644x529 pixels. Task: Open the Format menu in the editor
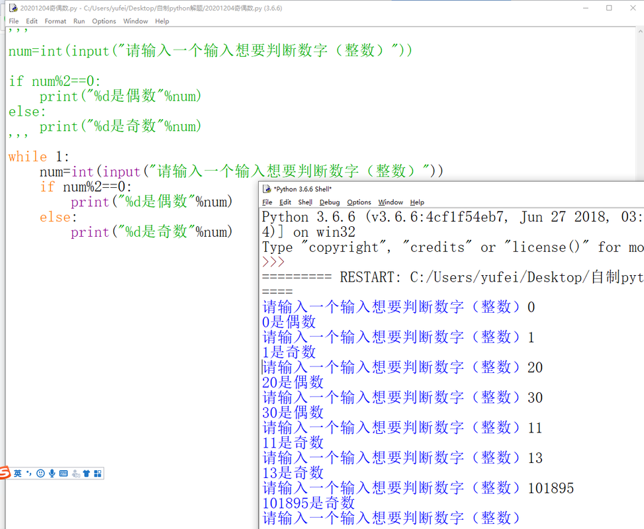[56, 21]
